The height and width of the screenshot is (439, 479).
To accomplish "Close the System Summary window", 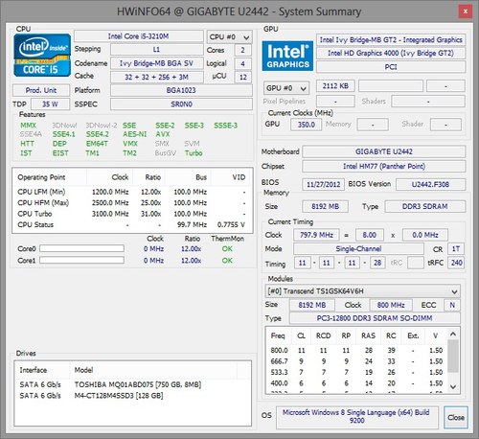I will (466, 12).
